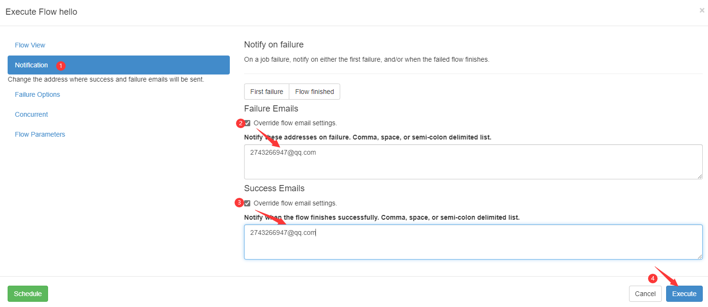Screen dimensions: 708x307
Task: Click the failure emails textarea resize handle
Action: click(x=699, y=176)
